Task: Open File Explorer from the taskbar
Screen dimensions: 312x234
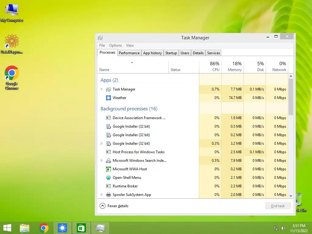Action: 25,228
